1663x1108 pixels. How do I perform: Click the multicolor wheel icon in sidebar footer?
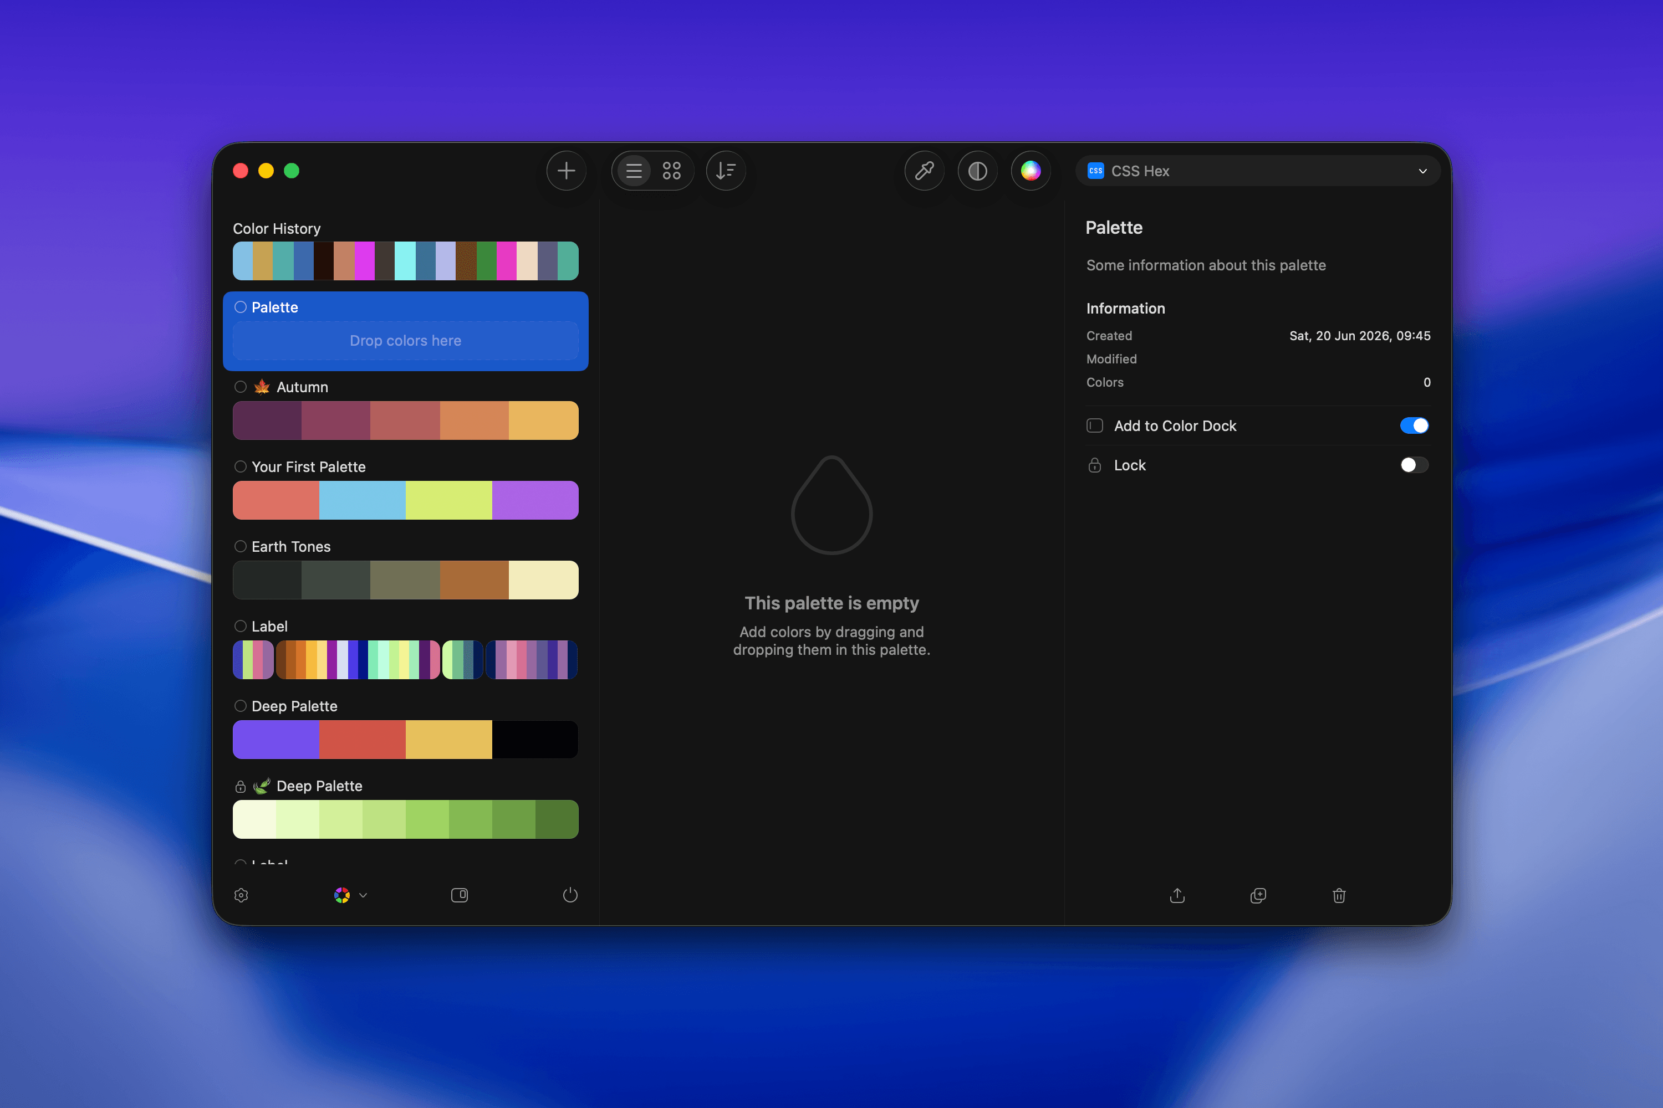(x=341, y=895)
